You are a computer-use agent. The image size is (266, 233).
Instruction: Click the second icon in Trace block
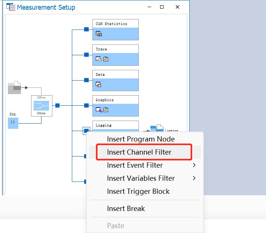point(106,59)
